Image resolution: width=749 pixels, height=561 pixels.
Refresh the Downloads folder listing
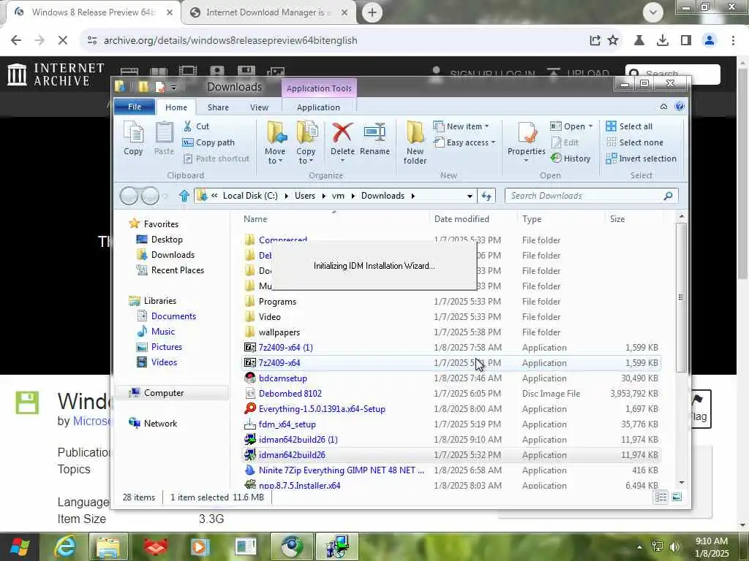click(x=486, y=196)
